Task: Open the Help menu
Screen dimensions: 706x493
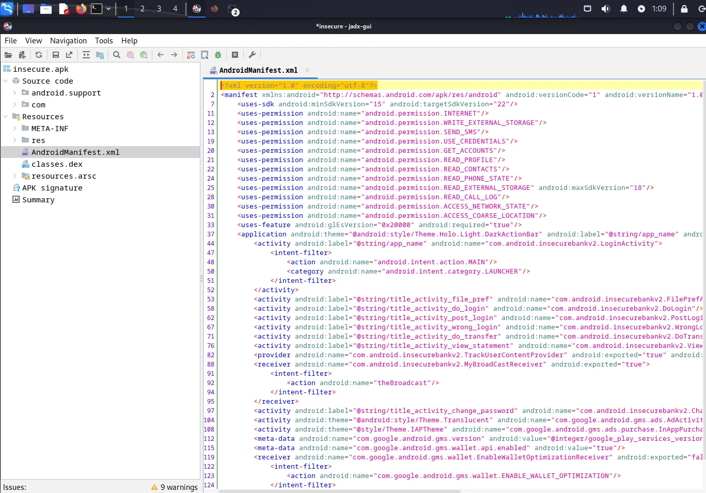Action: [129, 41]
